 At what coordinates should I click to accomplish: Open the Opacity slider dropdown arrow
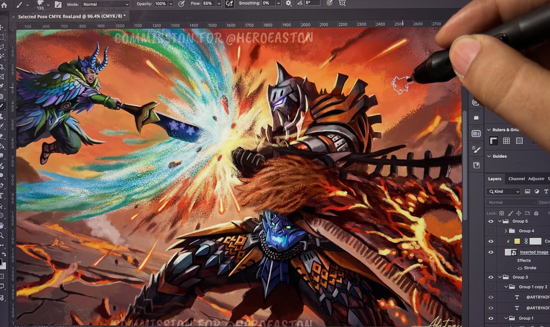tap(171, 4)
